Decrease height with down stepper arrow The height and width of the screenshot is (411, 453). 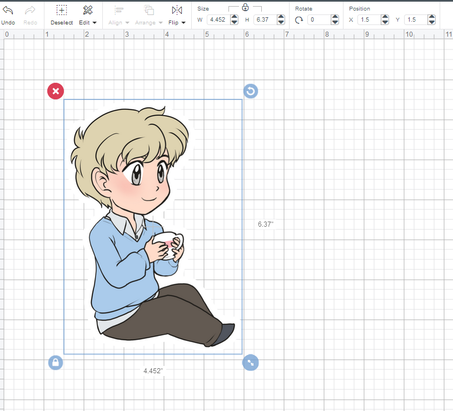pyautogui.click(x=281, y=22)
